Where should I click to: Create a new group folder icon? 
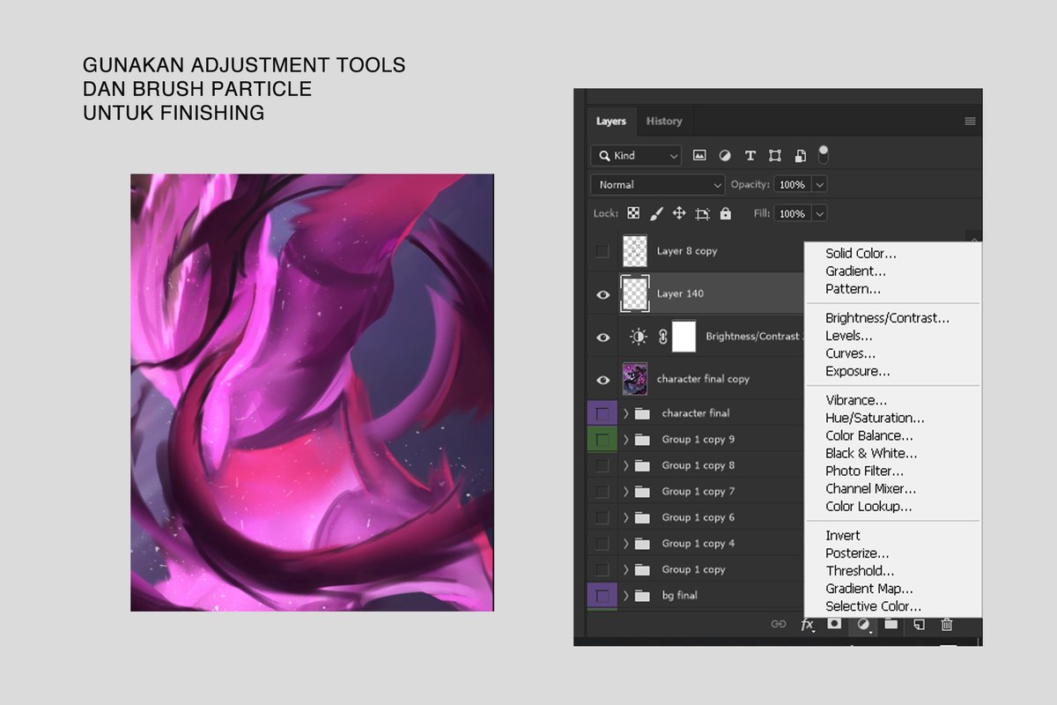click(x=891, y=624)
